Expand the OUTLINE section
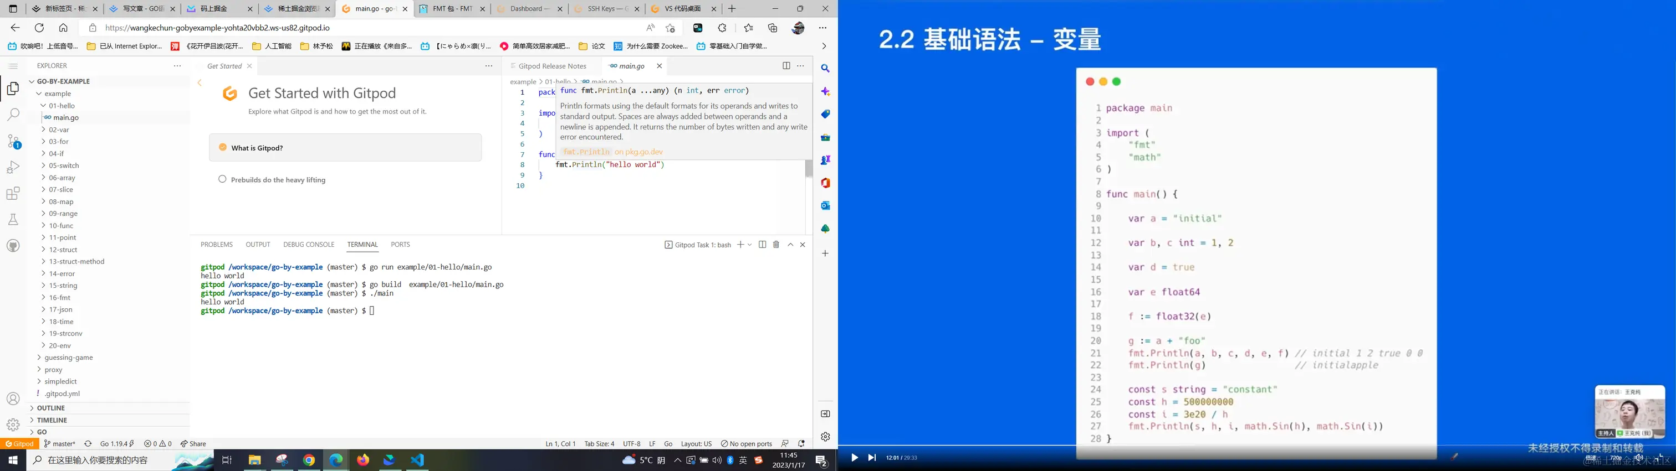This screenshot has height=471, width=1676. (x=31, y=408)
